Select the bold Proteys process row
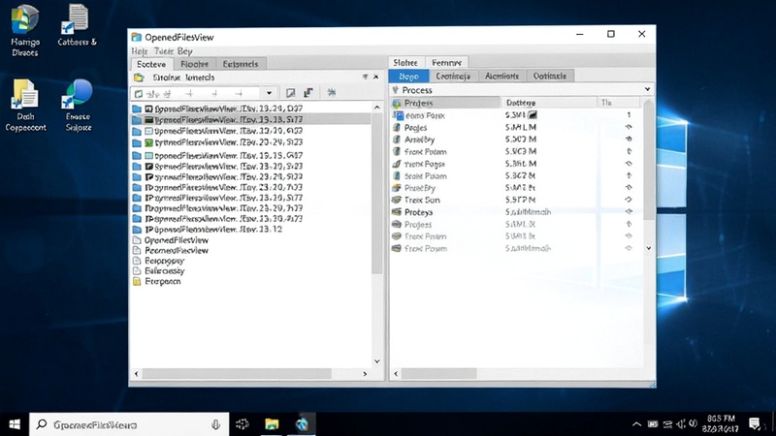The width and height of the screenshot is (776, 436). click(516, 212)
